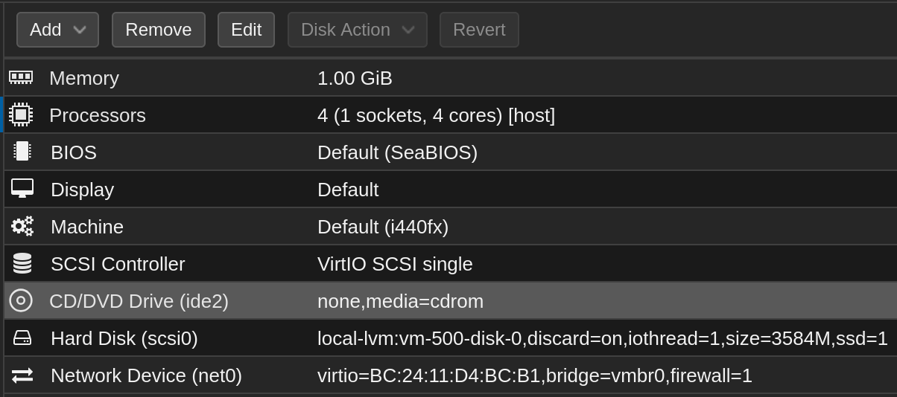This screenshot has width=897, height=397.
Task: Click the BIOS chip icon
Action: (x=22, y=152)
